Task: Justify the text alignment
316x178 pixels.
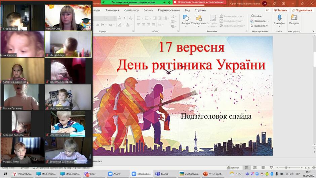Action: point(154,25)
